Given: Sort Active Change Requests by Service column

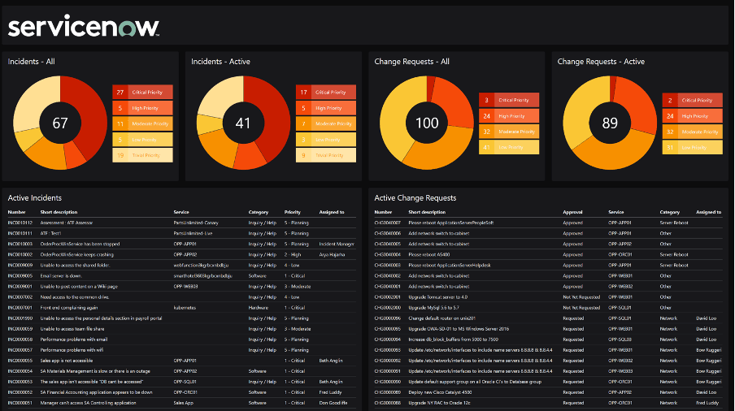Looking at the screenshot, I should [616, 212].
